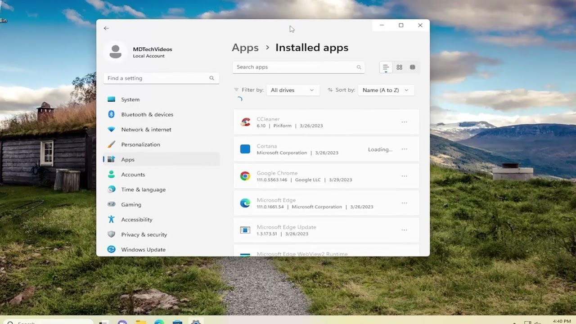Open more options for Microsoft Edge
Viewport: 576px width, 324px height.
tap(404, 203)
